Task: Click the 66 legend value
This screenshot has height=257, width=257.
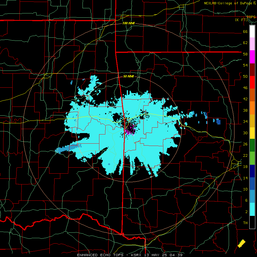Action: [x=245, y=32]
